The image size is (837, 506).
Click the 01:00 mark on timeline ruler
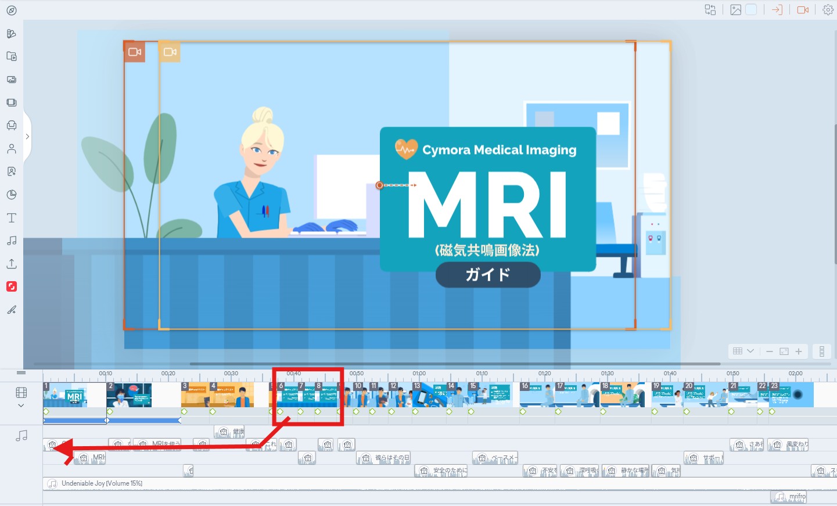[419, 374]
